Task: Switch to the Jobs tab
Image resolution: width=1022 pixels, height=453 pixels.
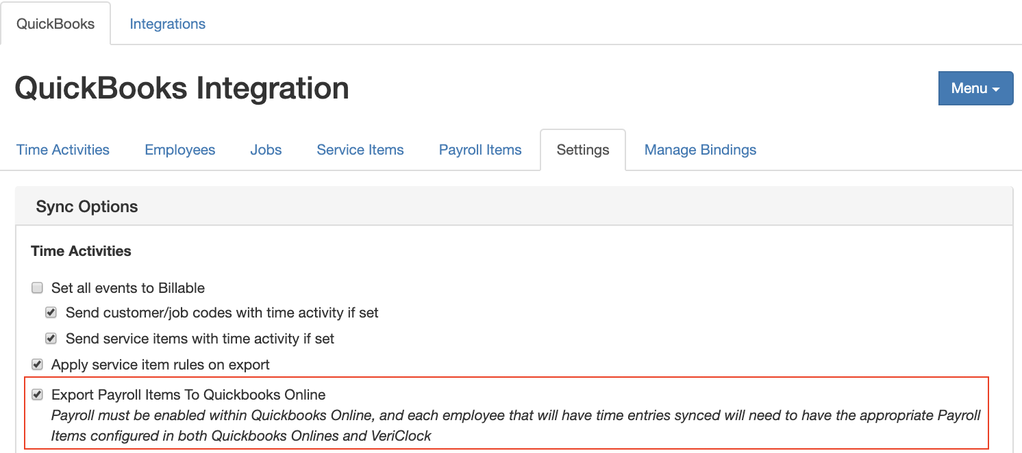Action: pyautogui.click(x=266, y=150)
